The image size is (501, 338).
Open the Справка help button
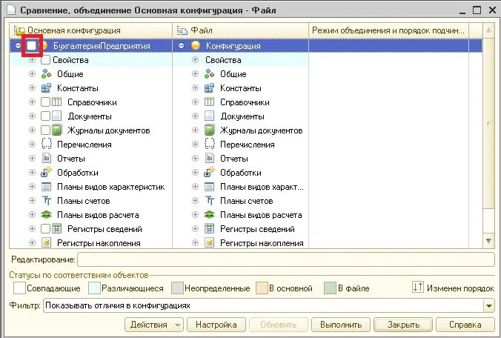[465, 325]
